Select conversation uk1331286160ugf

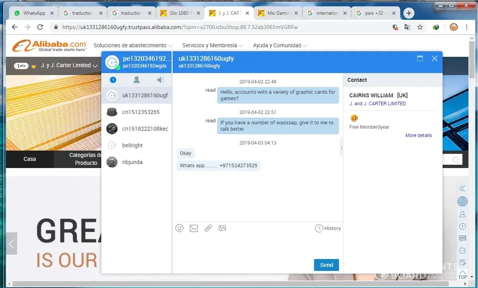[x=137, y=95]
